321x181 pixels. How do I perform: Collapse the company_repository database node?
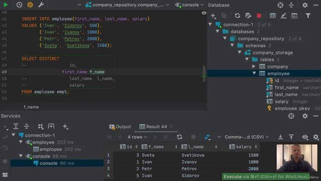tap(225, 38)
